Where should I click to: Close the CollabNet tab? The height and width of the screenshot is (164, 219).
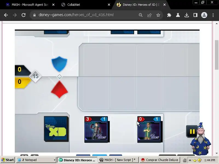(x=109, y=5)
